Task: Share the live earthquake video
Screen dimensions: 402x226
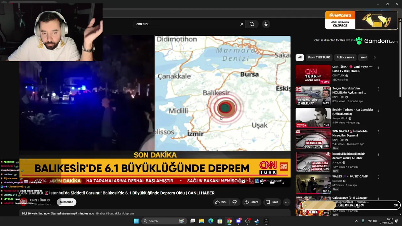Action: tap(251, 202)
